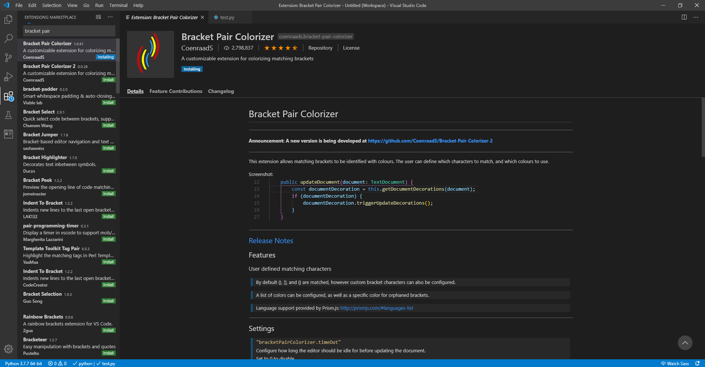Click the five-star rating of the extension

click(281, 48)
